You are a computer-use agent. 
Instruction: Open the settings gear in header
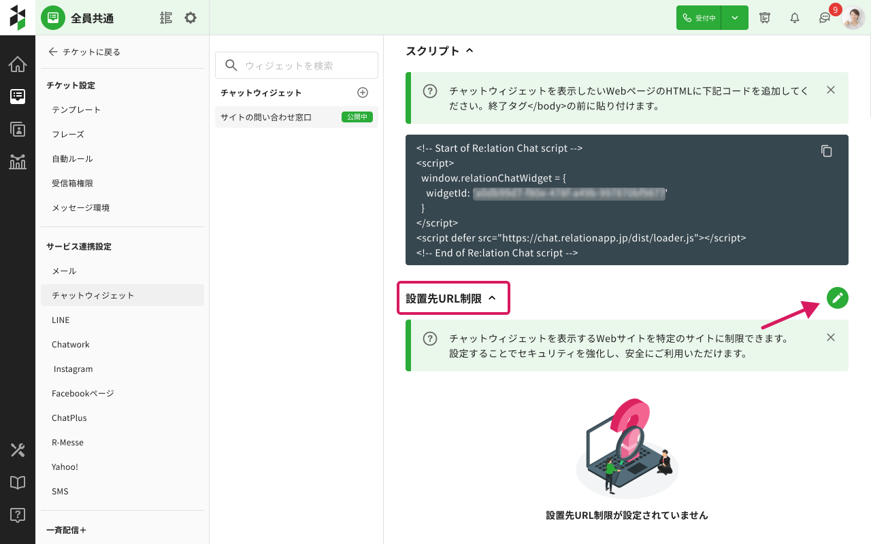coord(191,18)
